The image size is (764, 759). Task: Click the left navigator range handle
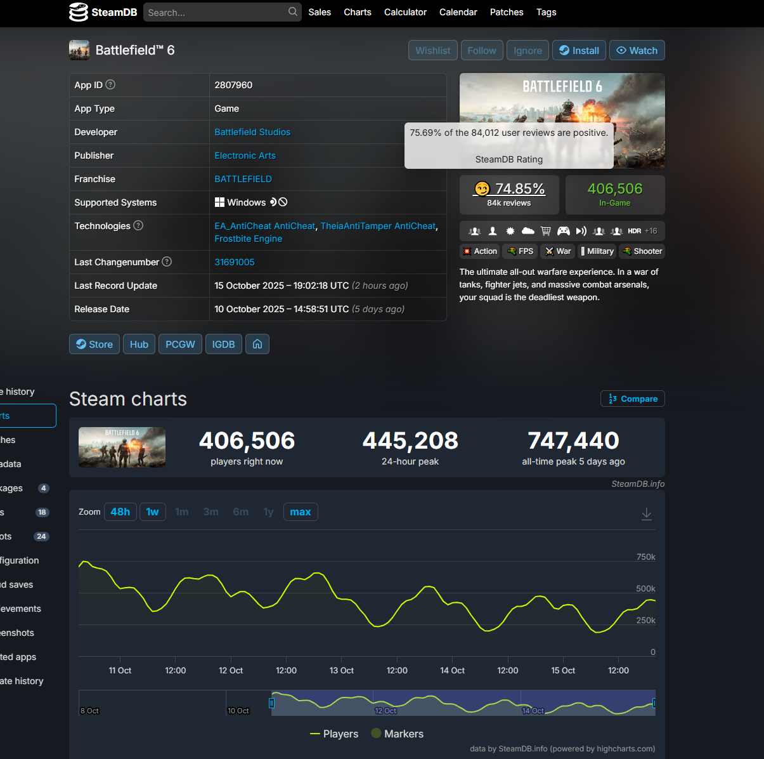pyautogui.click(x=271, y=703)
